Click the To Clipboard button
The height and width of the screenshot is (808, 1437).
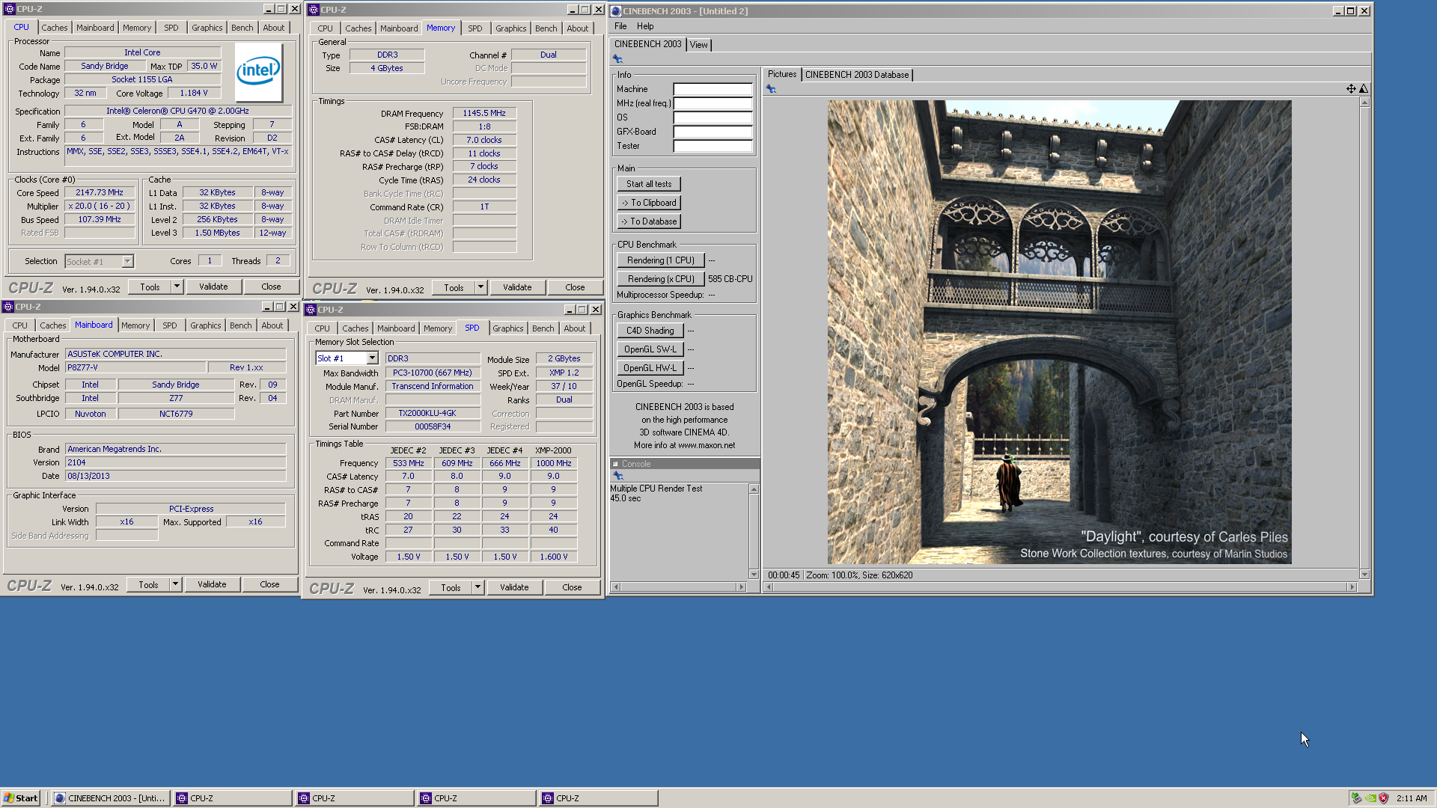click(x=649, y=203)
